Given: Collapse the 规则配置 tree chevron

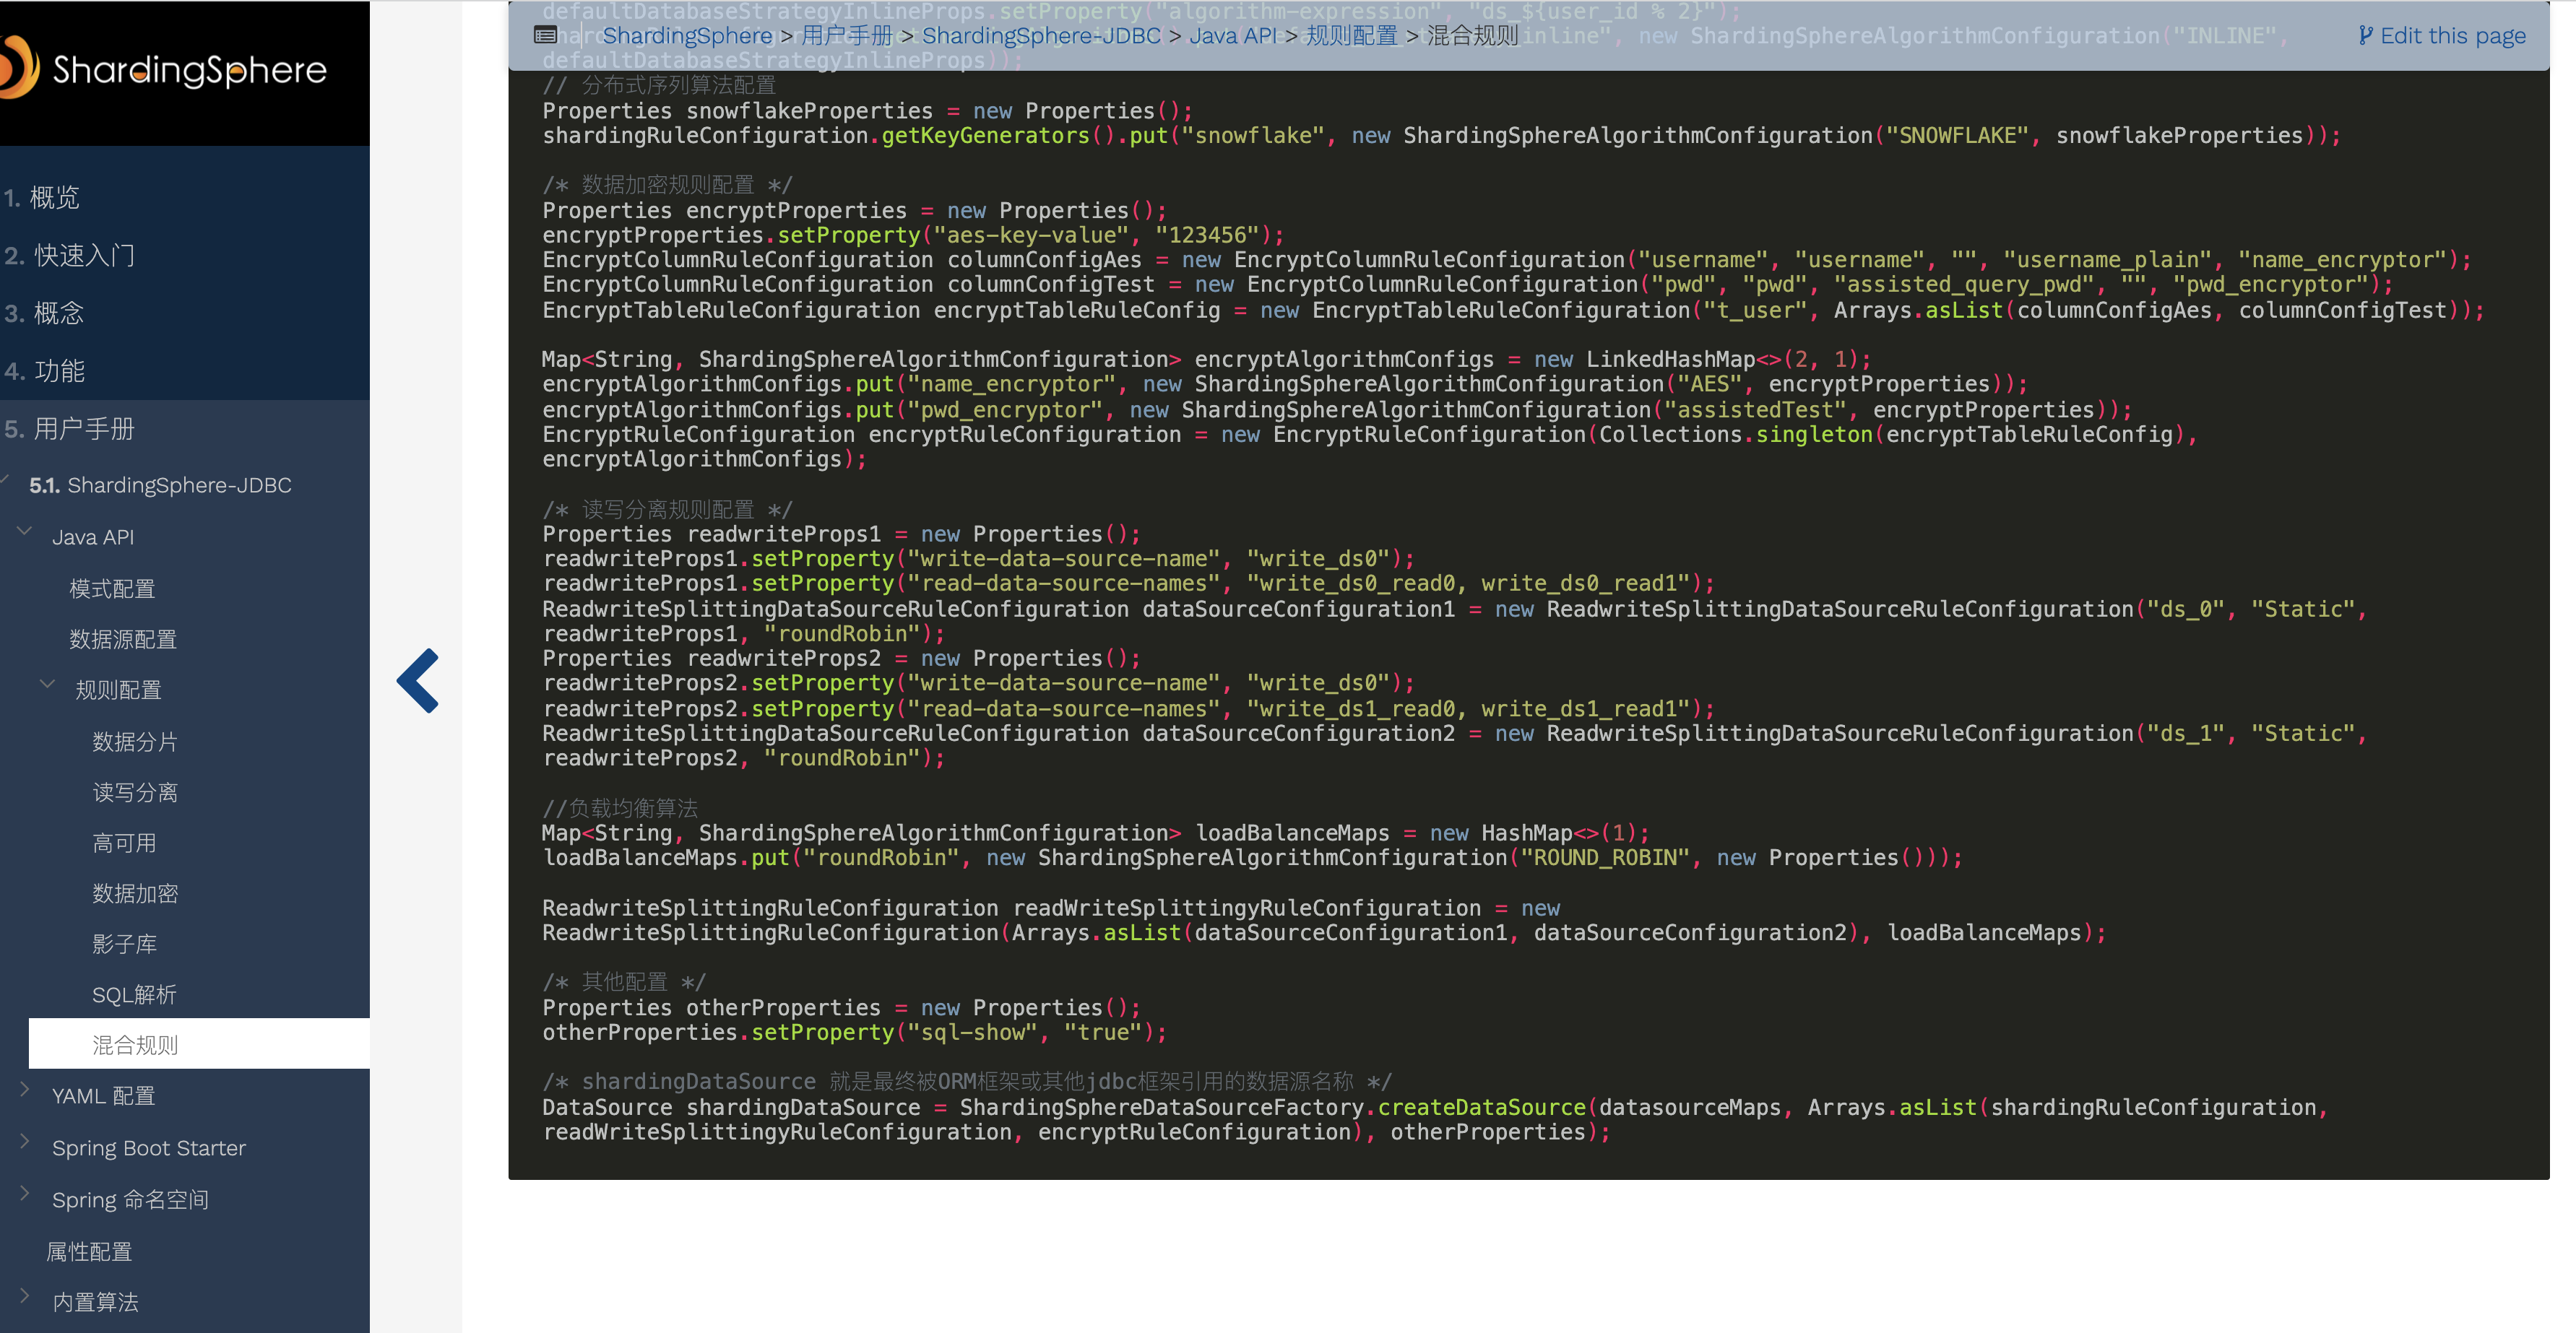Looking at the screenshot, I should 47,685.
